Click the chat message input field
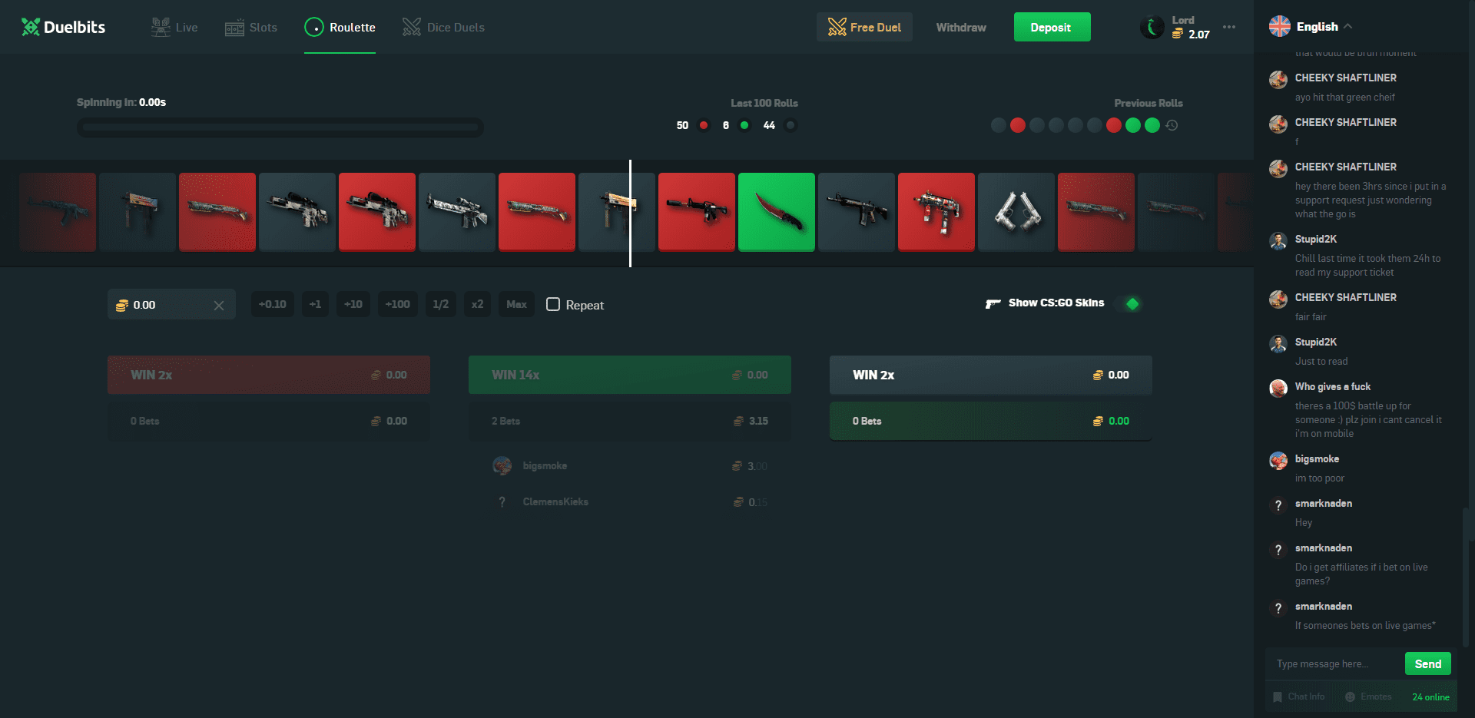The width and height of the screenshot is (1475, 718). 1336,663
